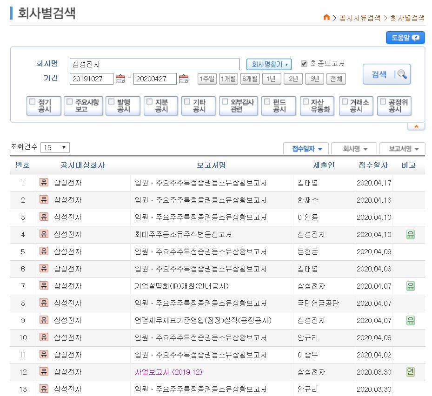Screen dimensions: 432x396
Task: Click the 회사명찾기 button
Action: pos(269,65)
